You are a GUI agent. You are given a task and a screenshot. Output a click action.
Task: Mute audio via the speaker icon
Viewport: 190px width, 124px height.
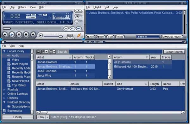(41, 36)
